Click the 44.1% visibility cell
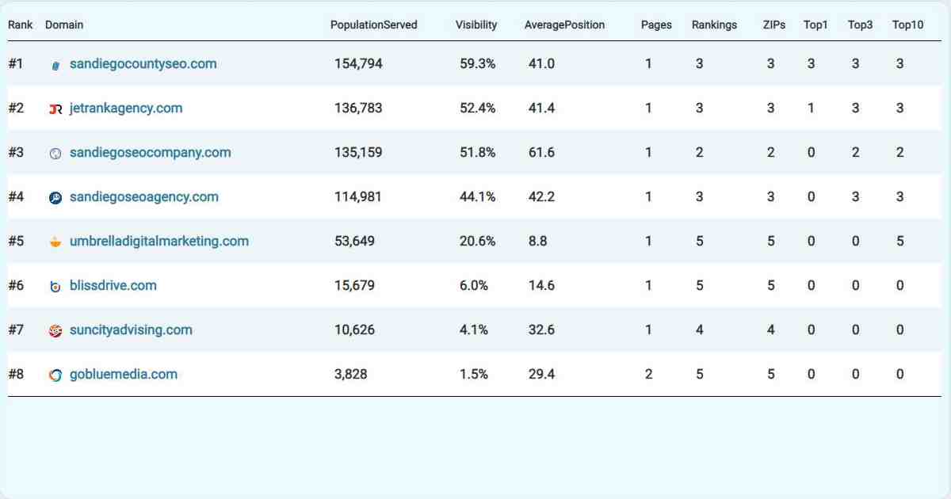Viewport: 951px width, 499px height. click(x=478, y=197)
